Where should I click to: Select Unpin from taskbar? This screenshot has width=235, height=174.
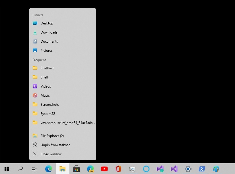click(63, 145)
